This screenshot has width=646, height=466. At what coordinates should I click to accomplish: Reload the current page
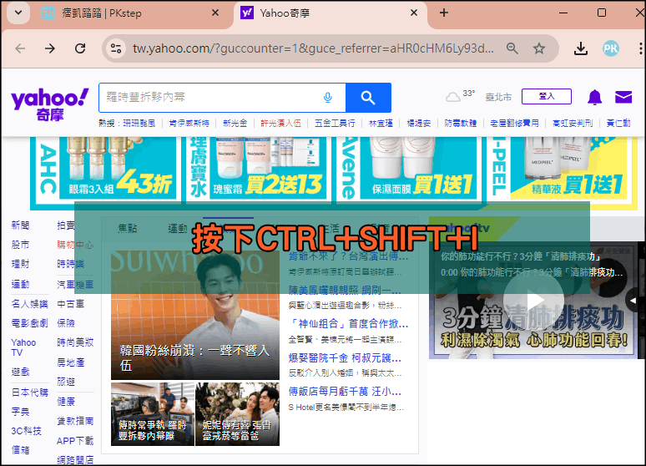pos(80,48)
